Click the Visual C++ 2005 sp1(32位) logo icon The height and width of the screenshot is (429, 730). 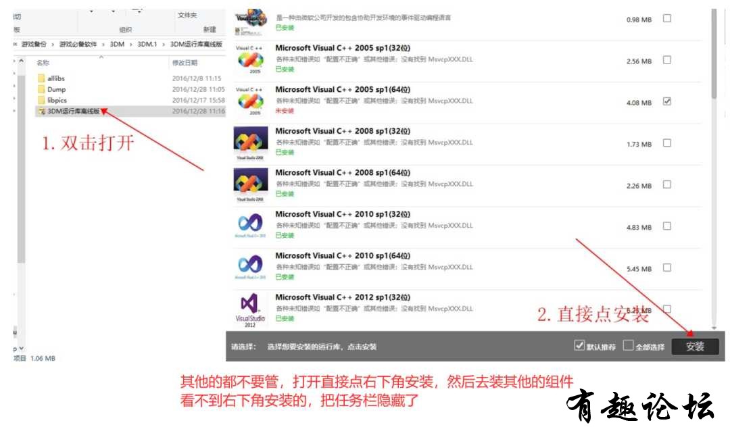point(251,59)
